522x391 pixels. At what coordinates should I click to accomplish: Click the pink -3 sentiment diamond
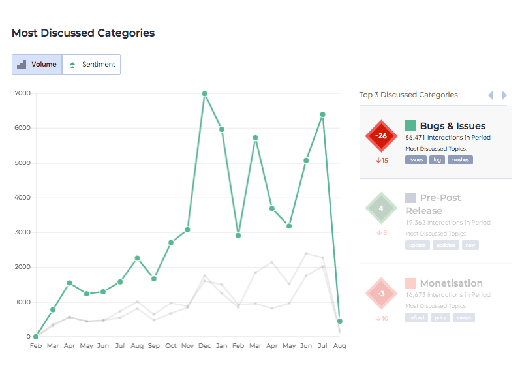[381, 294]
